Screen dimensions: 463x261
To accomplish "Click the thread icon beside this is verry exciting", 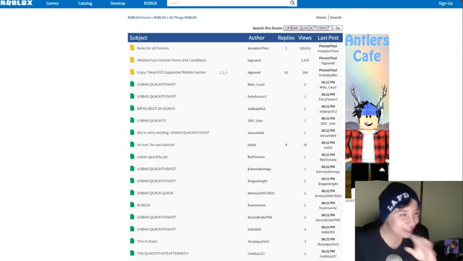I will tap(132, 133).
